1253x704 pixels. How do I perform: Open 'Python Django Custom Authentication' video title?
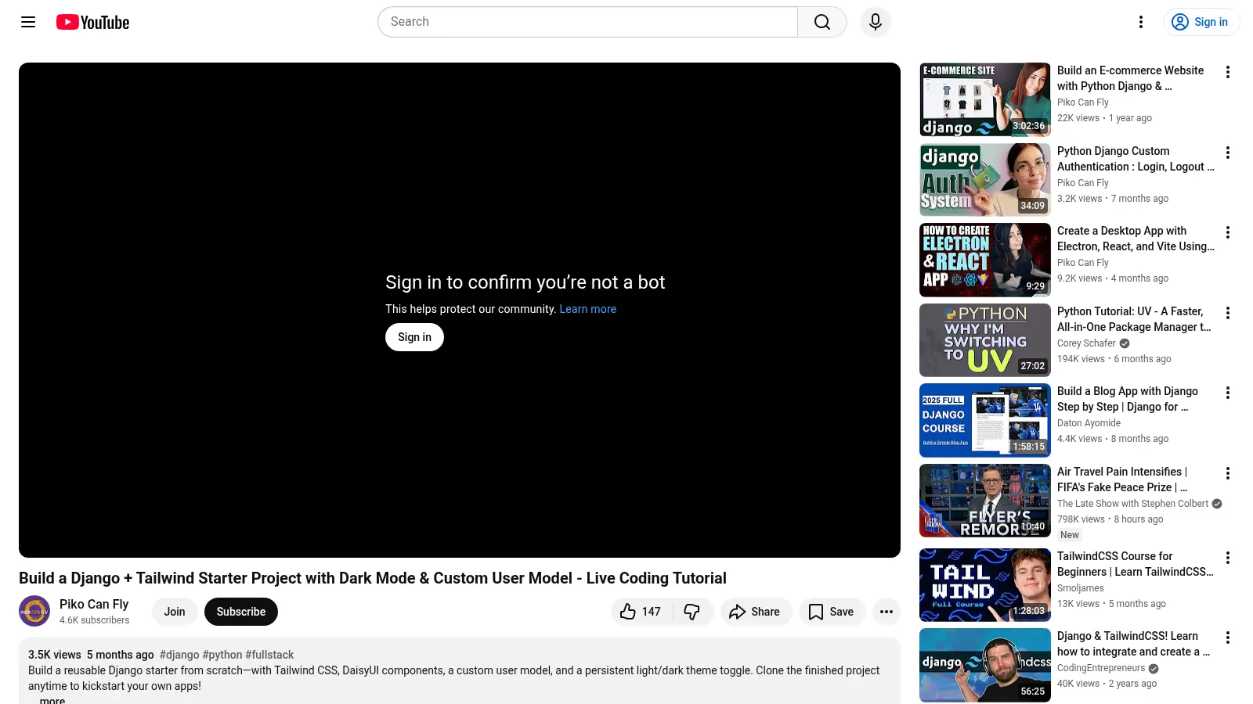[x=1136, y=159]
